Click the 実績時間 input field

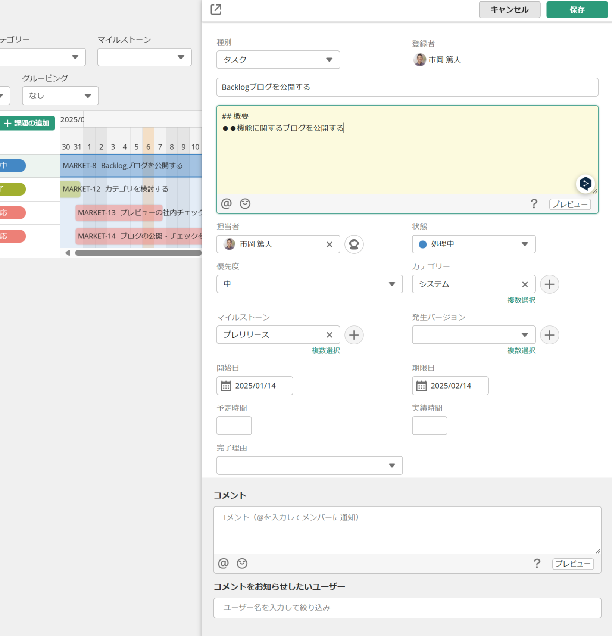click(x=430, y=425)
